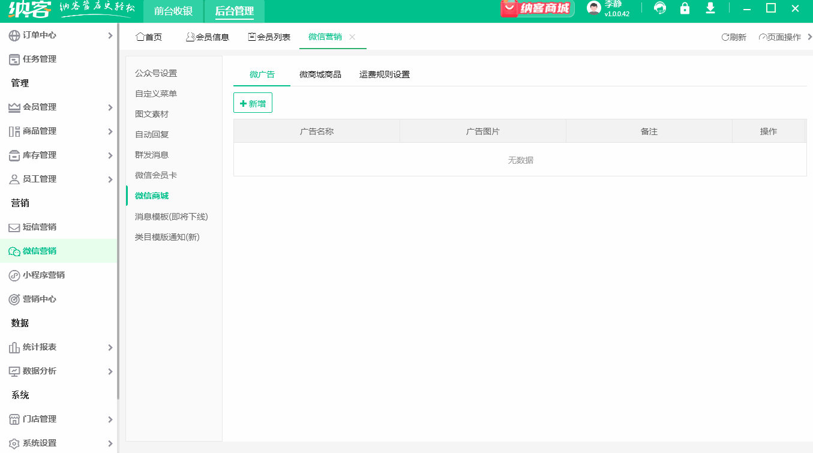
Task: Open 库存管理 from the sidebar icon
Action: click(13, 155)
